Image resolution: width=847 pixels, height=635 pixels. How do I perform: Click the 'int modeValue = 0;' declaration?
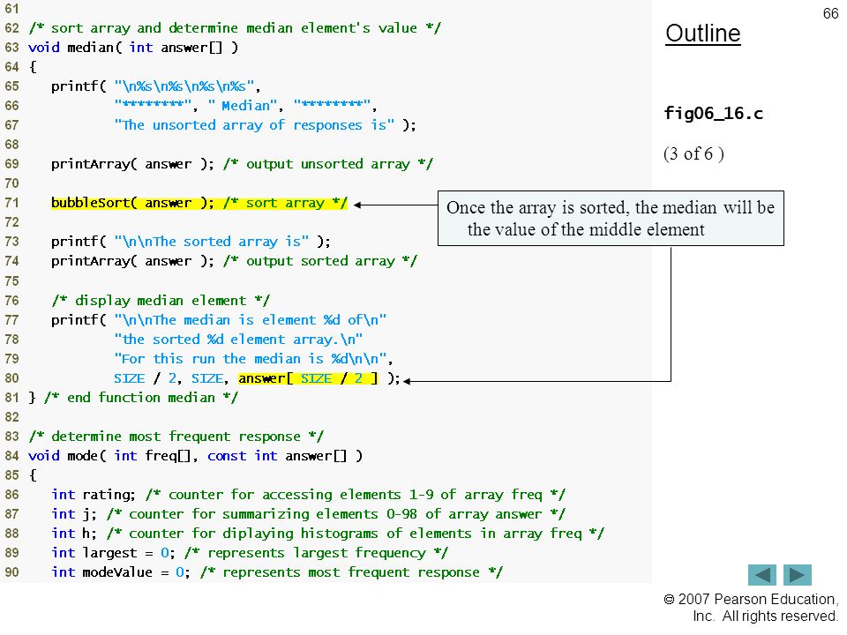(121, 572)
